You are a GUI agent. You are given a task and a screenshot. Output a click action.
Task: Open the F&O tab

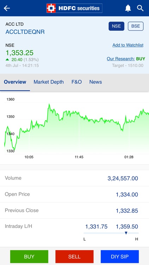coord(77,82)
